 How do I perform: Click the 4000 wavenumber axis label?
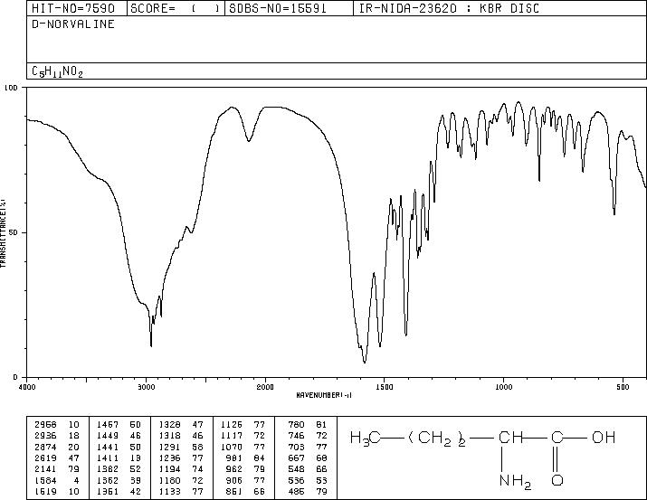point(27,387)
